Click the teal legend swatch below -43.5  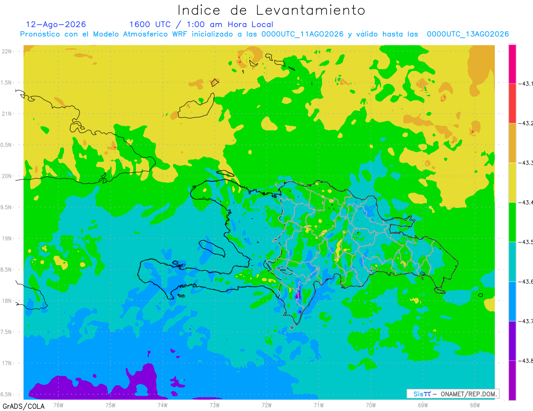(512, 262)
